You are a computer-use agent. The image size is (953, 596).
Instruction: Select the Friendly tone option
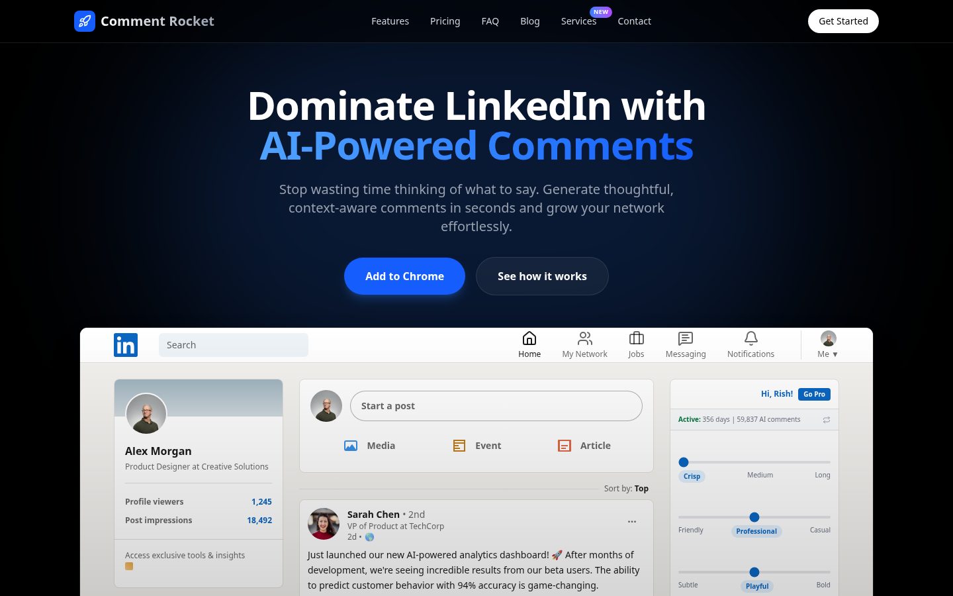pyautogui.click(x=691, y=530)
